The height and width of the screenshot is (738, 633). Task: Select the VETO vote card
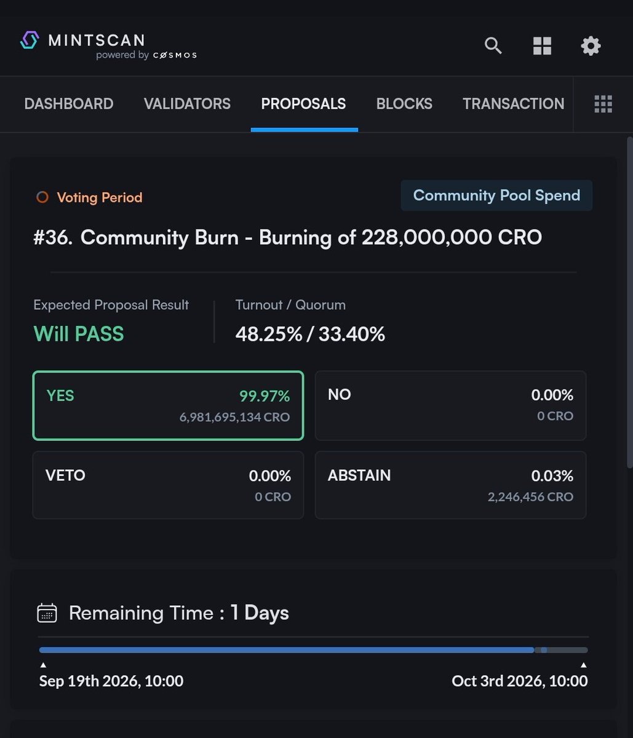pos(168,485)
